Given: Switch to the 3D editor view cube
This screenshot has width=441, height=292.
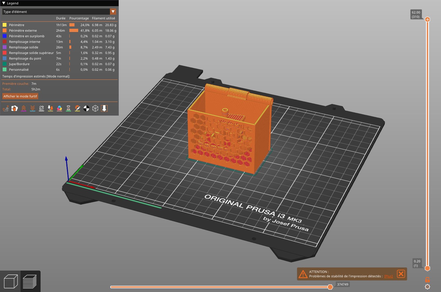Looking at the screenshot, I should click(x=11, y=281).
